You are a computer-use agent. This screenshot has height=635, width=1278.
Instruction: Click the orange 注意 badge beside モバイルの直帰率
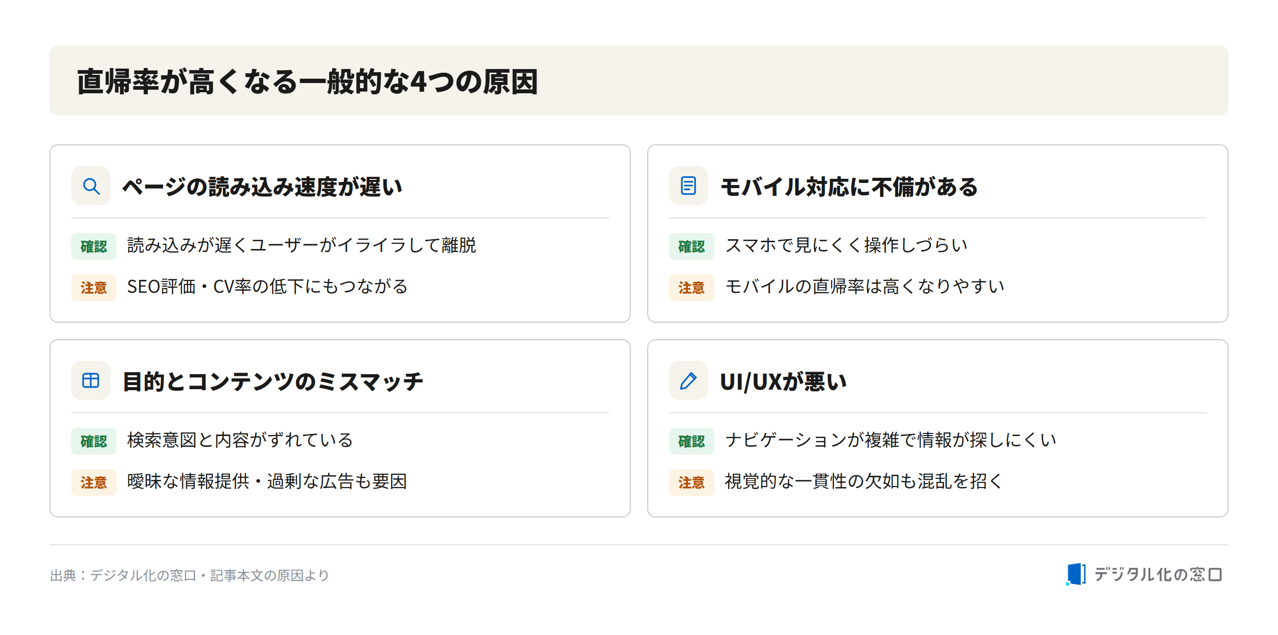(692, 288)
